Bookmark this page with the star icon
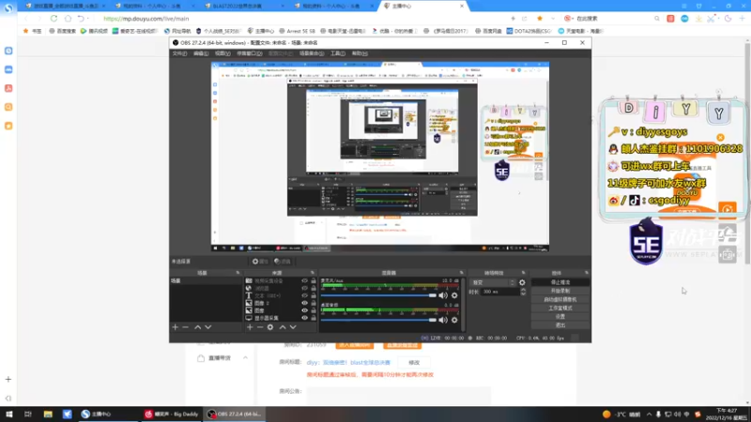The height and width of the screenshot is (422, 751). click(x=540, y=18)
